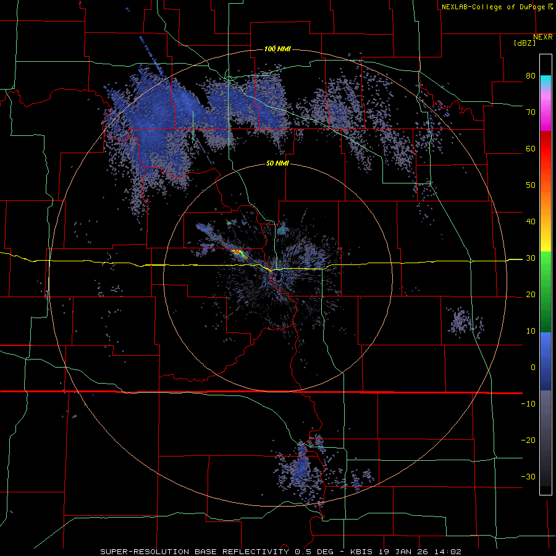The width and height of the screenshot is (556, 556).
Task: Click the 40 value on dBZ scale
Action: [531, 222]
